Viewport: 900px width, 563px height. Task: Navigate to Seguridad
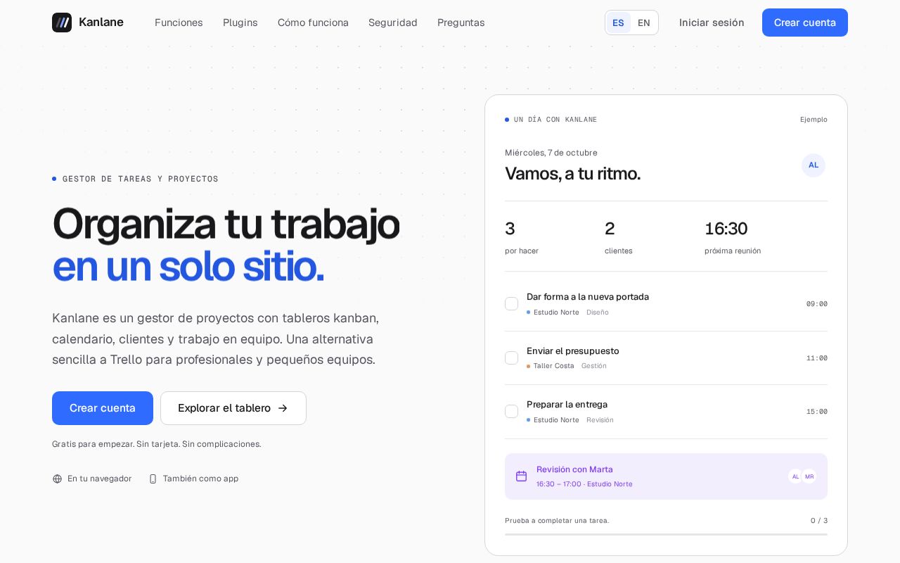click(x=393, y=23)
